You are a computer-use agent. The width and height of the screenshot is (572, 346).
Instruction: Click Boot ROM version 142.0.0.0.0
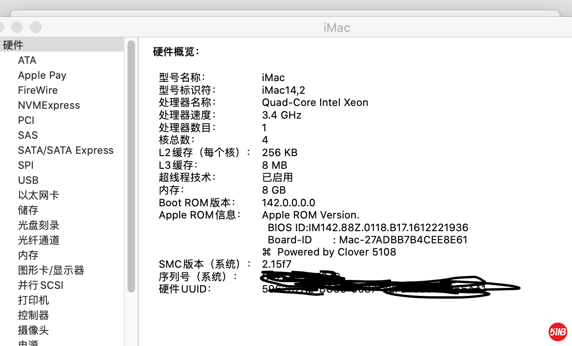coord(288,203)
